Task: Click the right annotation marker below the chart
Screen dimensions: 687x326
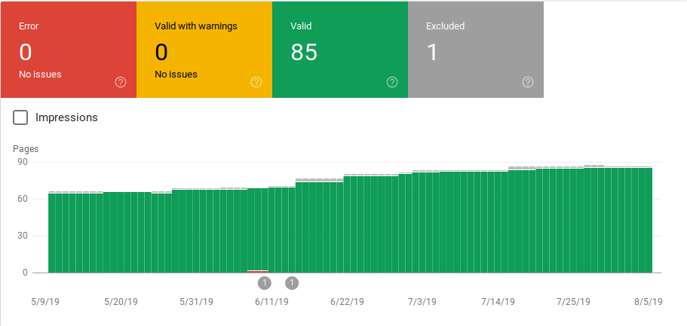Action: [292, 283]
